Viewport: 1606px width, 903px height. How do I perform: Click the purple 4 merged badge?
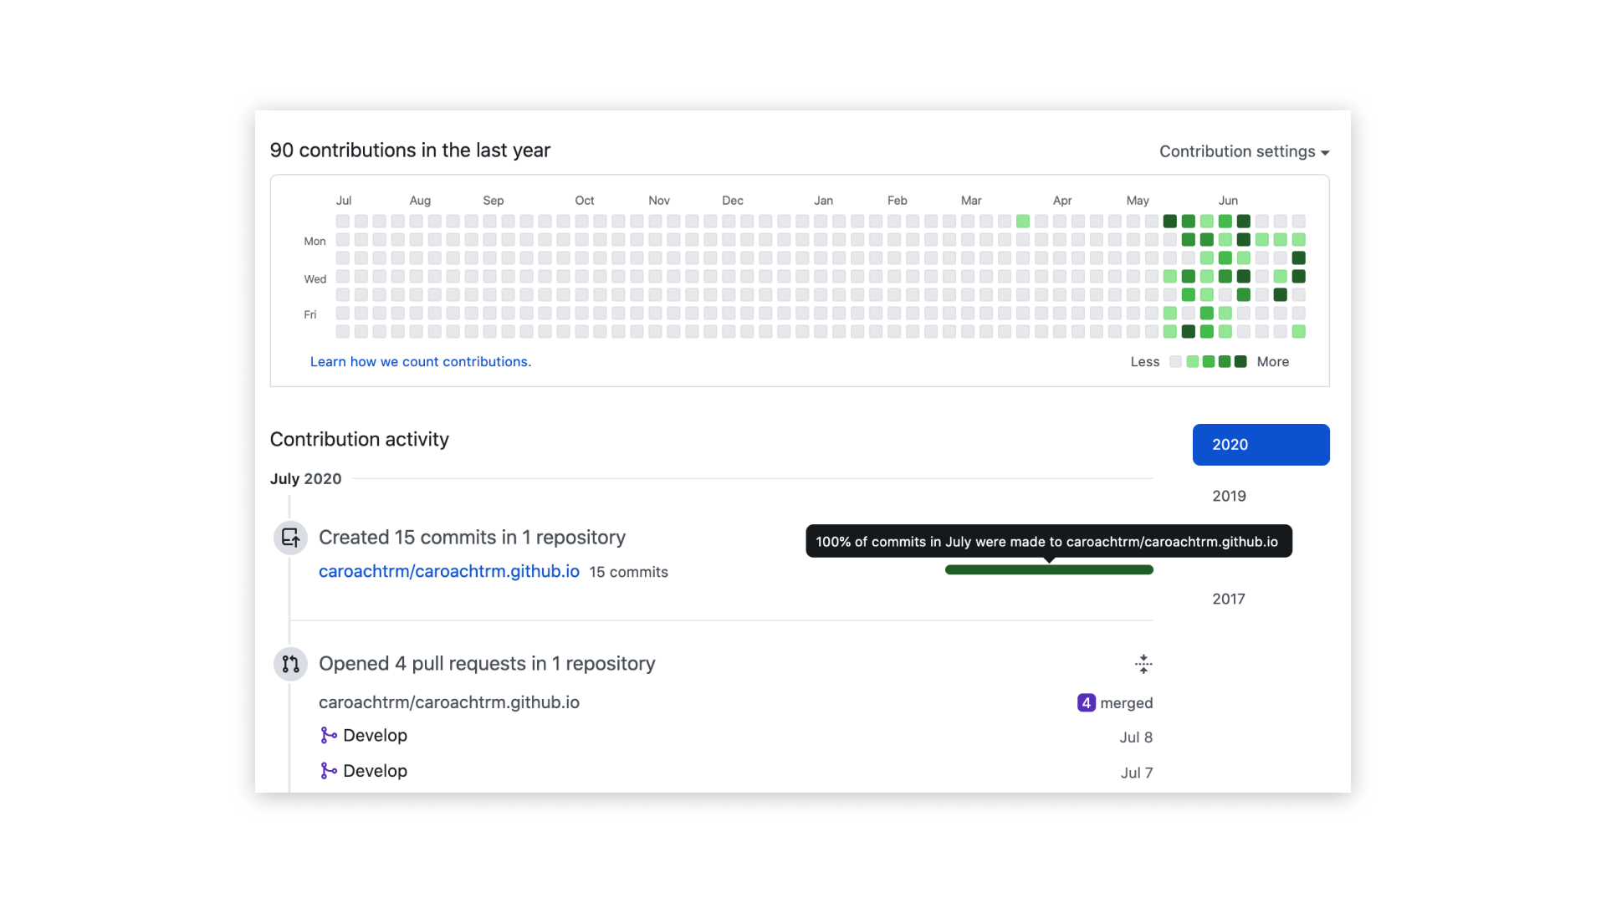(x=1086, y=703)
